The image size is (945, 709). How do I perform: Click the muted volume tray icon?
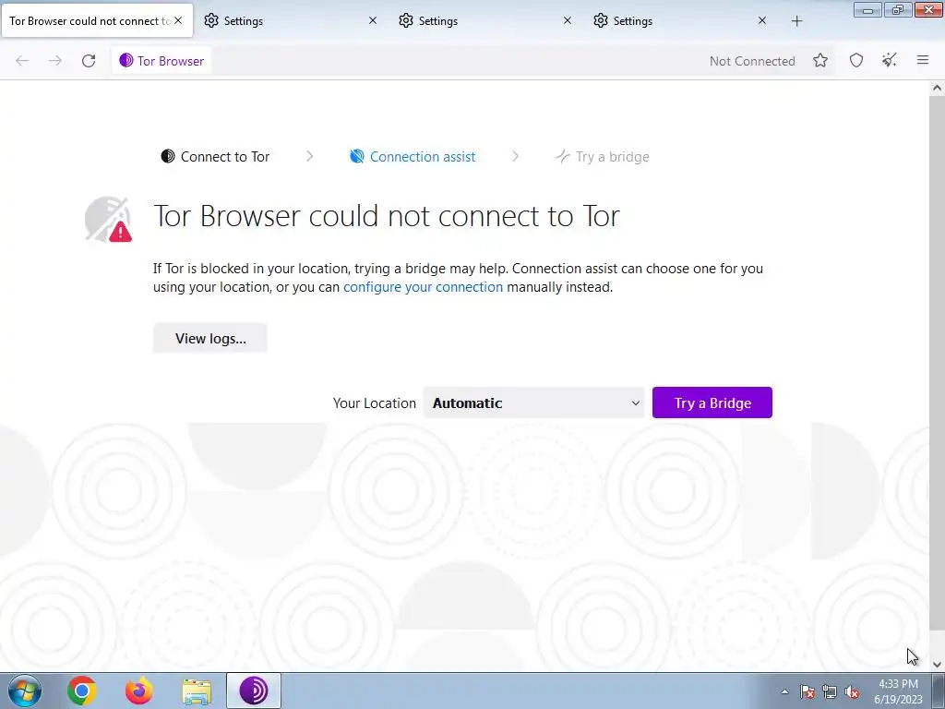852,692
